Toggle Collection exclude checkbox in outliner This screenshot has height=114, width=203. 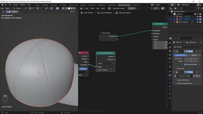pyautogui.click(x=195, y=14)
